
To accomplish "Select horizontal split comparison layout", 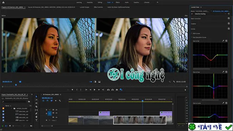I will click(100, 82).
